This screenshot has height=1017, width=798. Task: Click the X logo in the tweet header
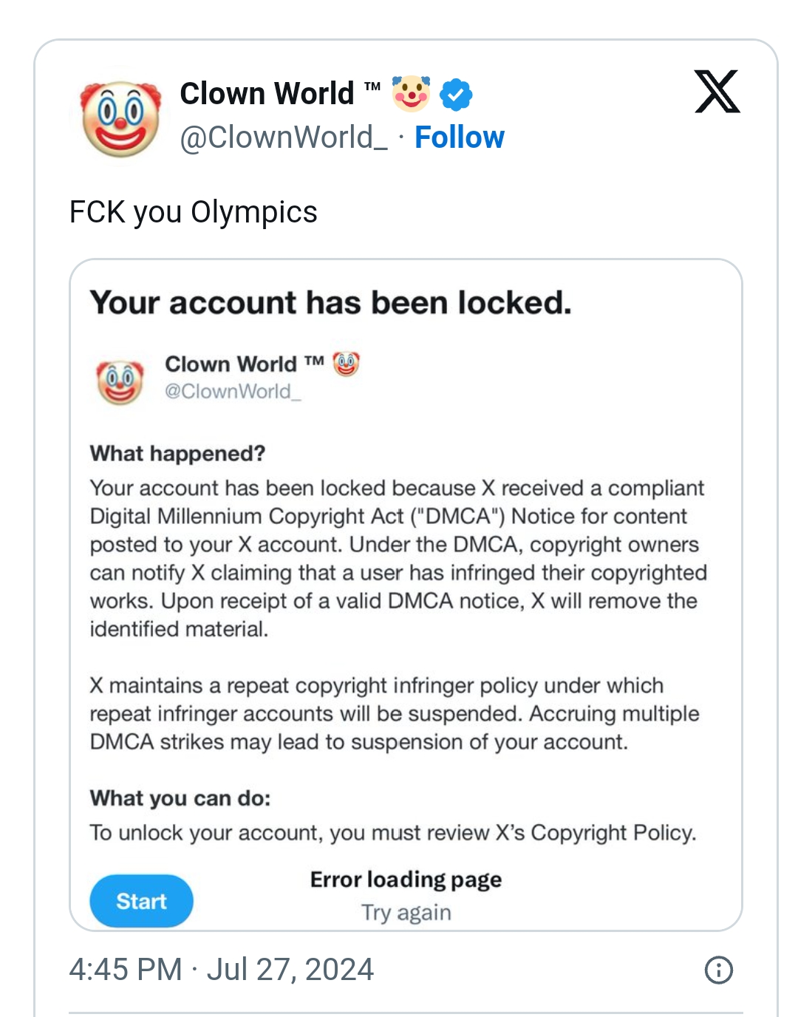(717, 92)
